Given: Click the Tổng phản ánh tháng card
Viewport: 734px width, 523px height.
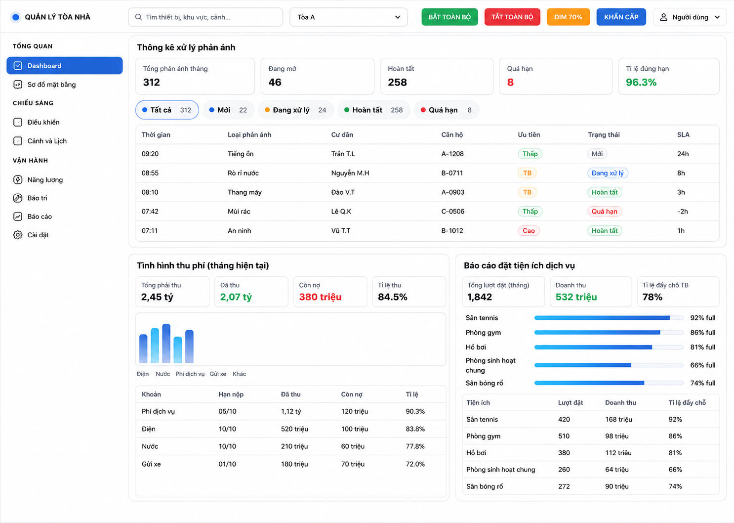Looking at the screenshot, I should click(x=195, y=76).
